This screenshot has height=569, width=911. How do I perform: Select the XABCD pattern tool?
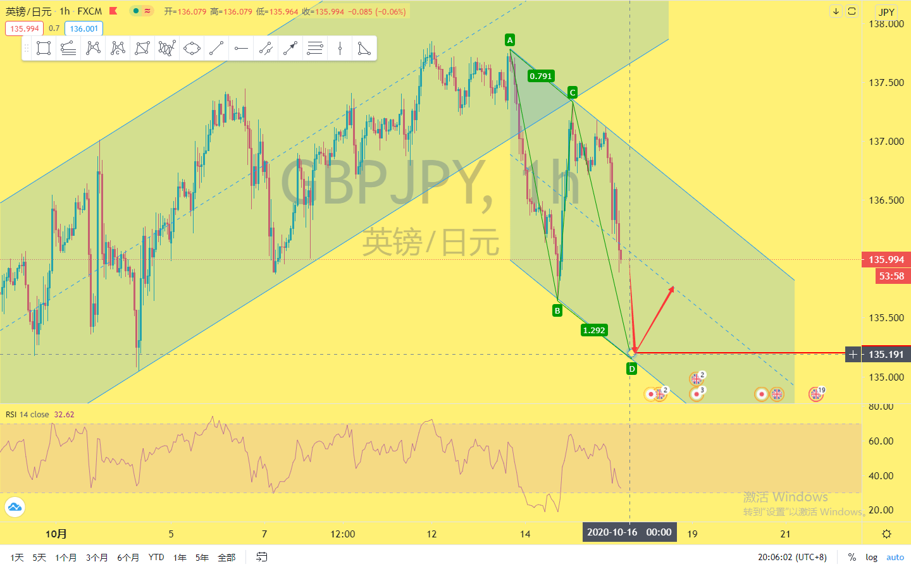(93, 48)
